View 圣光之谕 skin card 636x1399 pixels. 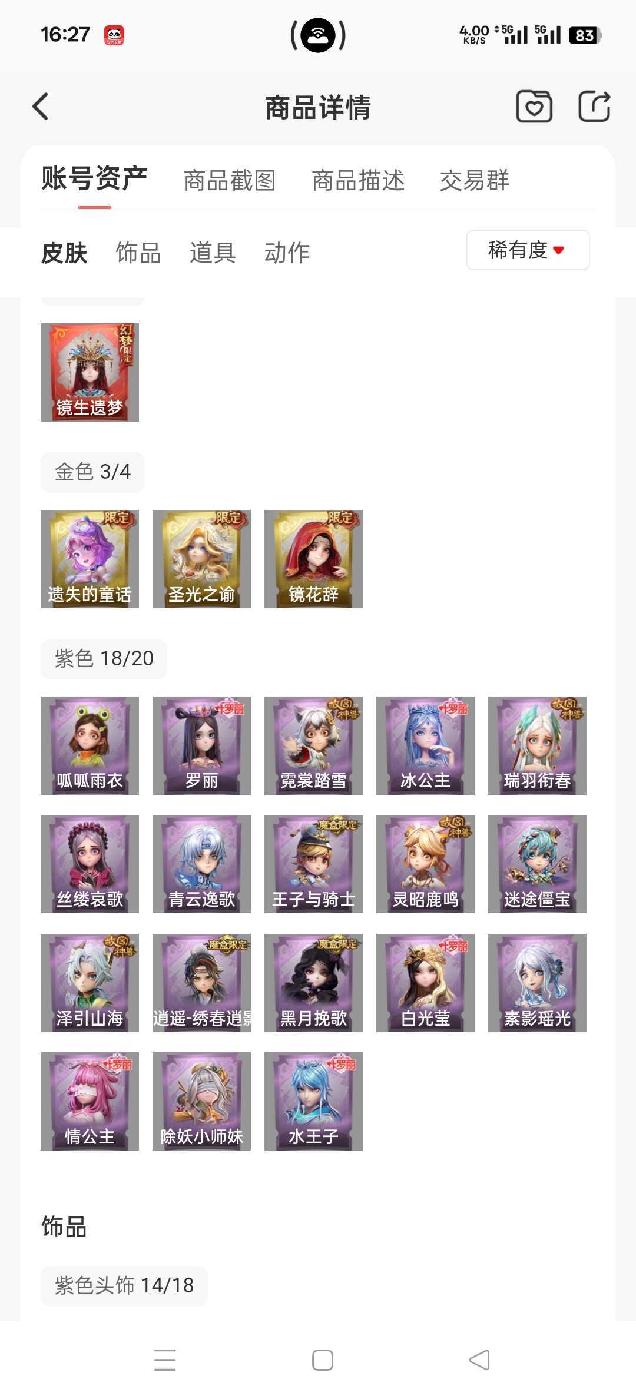(201, 559)
